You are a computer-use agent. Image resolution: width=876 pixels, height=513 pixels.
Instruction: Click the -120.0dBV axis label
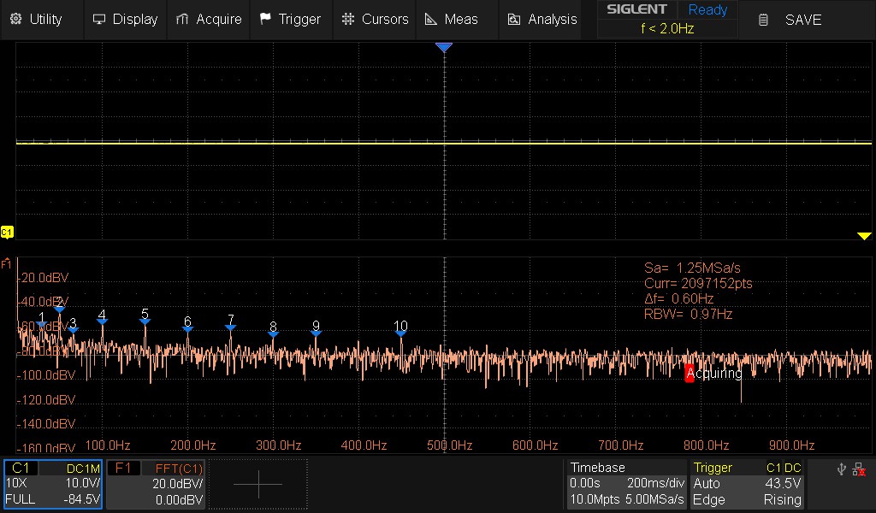point(46,399)
